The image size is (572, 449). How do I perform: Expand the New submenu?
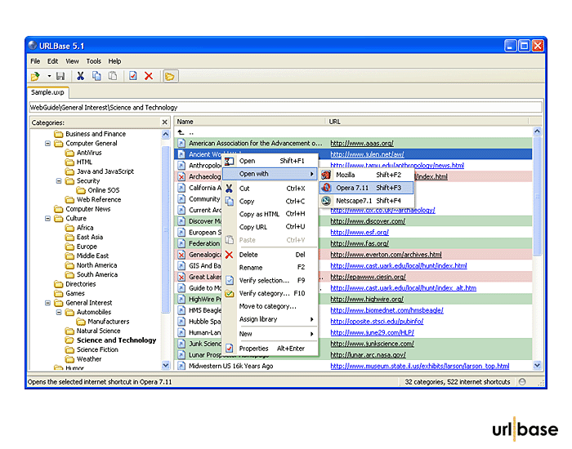point(270,334)
